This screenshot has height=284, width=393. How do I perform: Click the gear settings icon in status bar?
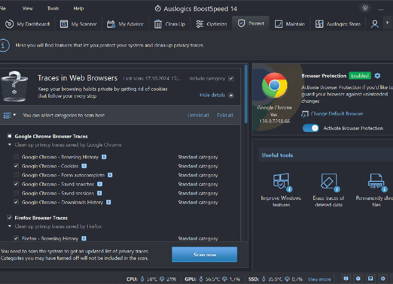pyautogui.click(x=383, y=279)
